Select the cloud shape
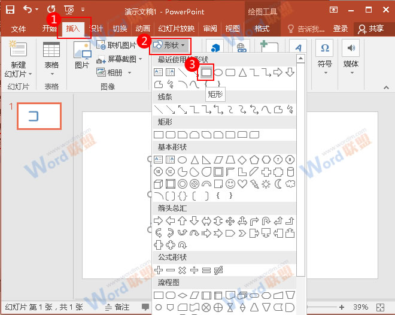The width and height of the screenshot is (395, 315). 290,184
